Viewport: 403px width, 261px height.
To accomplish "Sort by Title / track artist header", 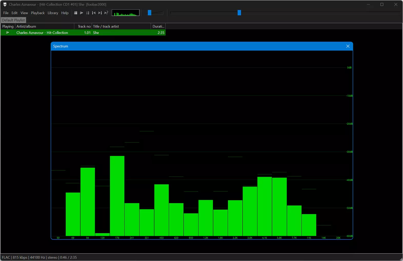I will click(121, 26).
